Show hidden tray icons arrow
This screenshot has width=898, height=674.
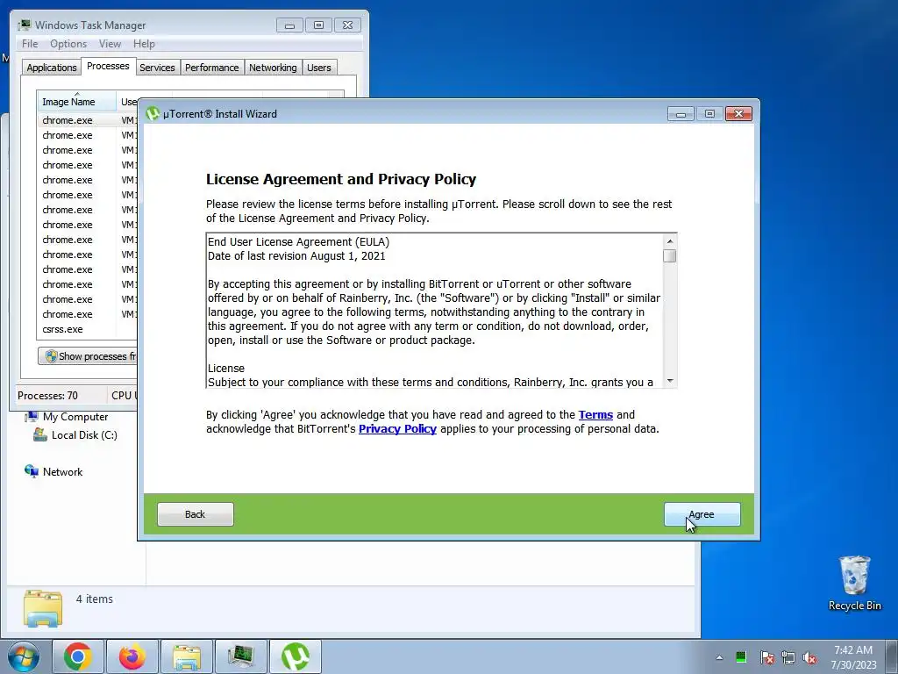(719, 657)
